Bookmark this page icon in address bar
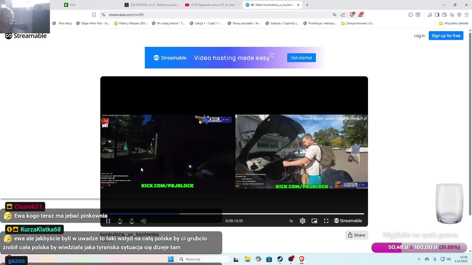This screenshot has height=265, width=472. (94, 15)
